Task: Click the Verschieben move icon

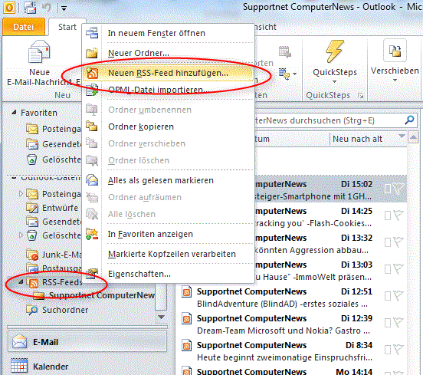Action: pyautogui.click(x=395, y=51)
